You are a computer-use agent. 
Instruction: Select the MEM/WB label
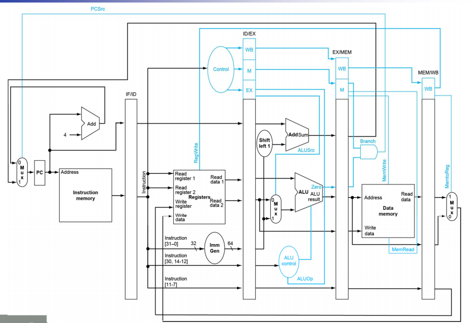coord(428,73)
